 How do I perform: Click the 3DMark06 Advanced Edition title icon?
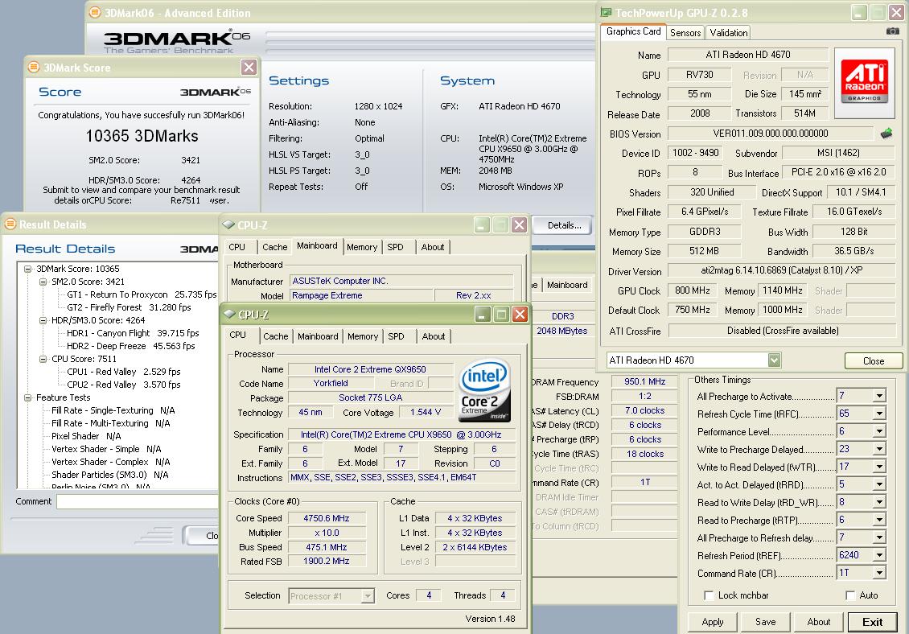tap(94, 12)
